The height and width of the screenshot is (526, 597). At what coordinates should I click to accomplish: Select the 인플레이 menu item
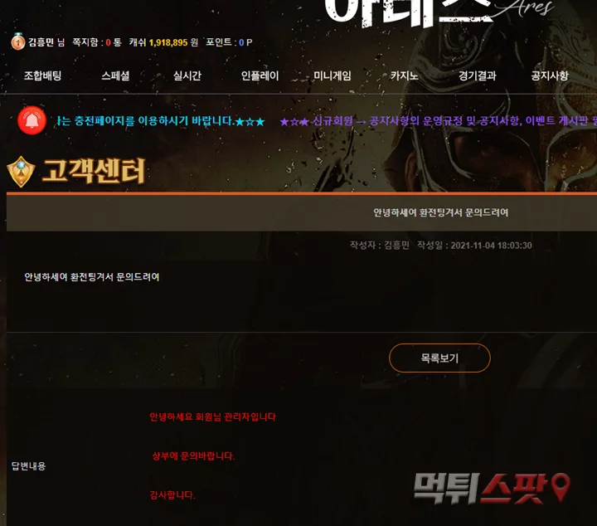[260, 75]
